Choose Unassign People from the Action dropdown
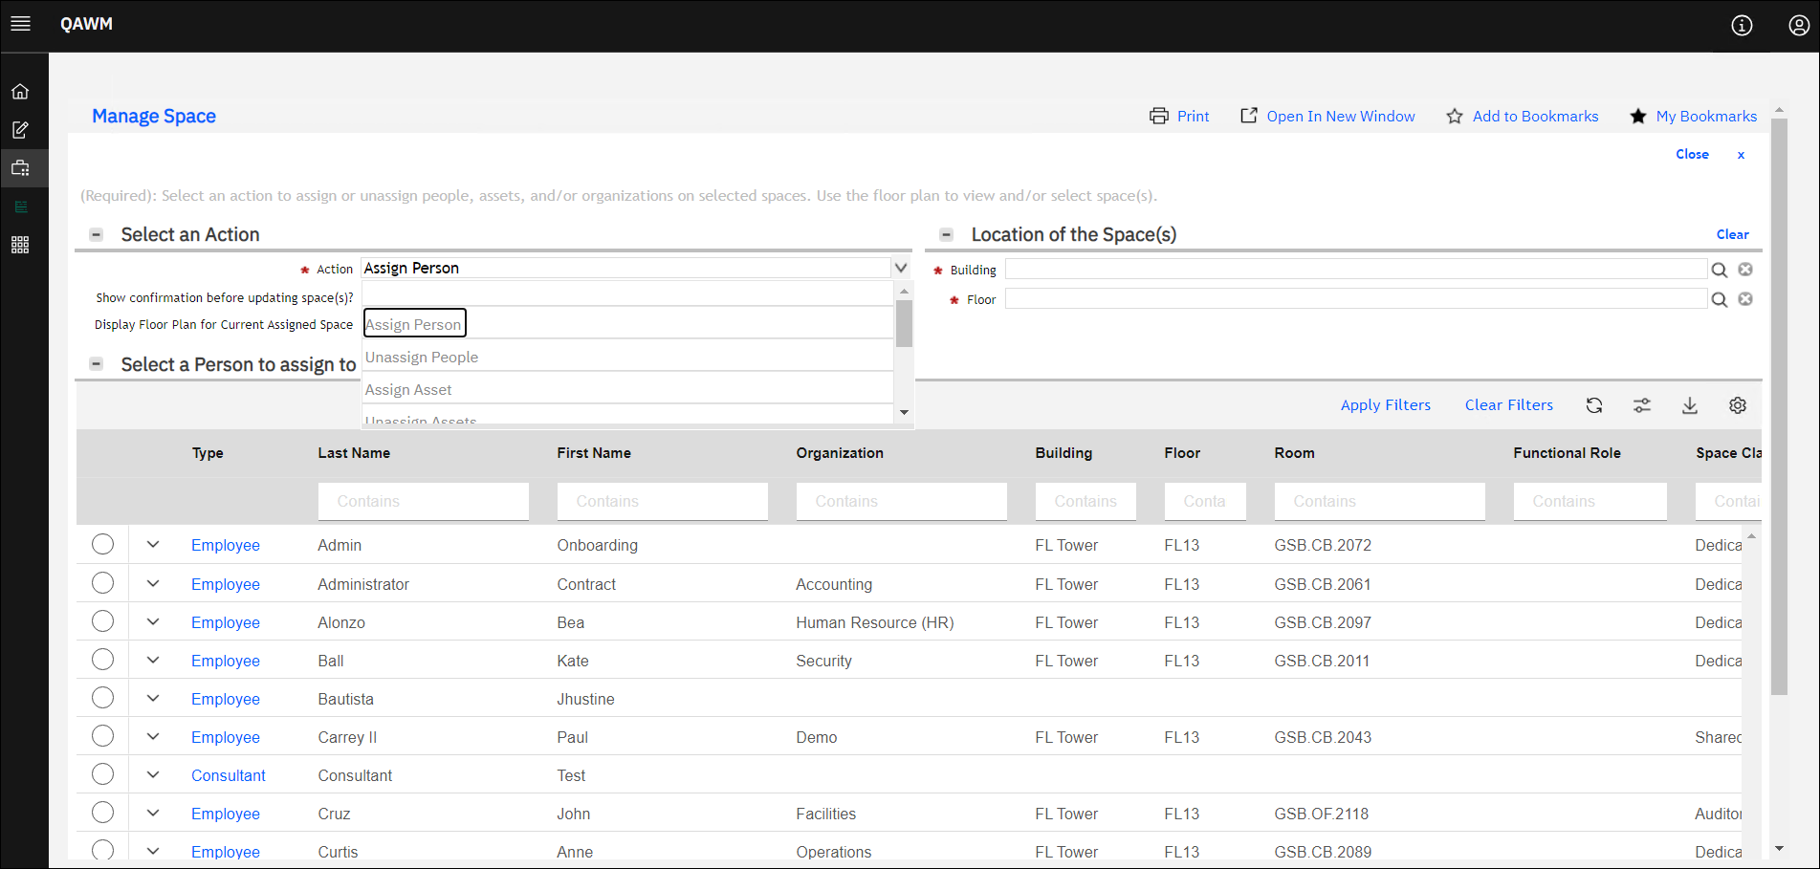The image size is (1820, 869). 421,357
